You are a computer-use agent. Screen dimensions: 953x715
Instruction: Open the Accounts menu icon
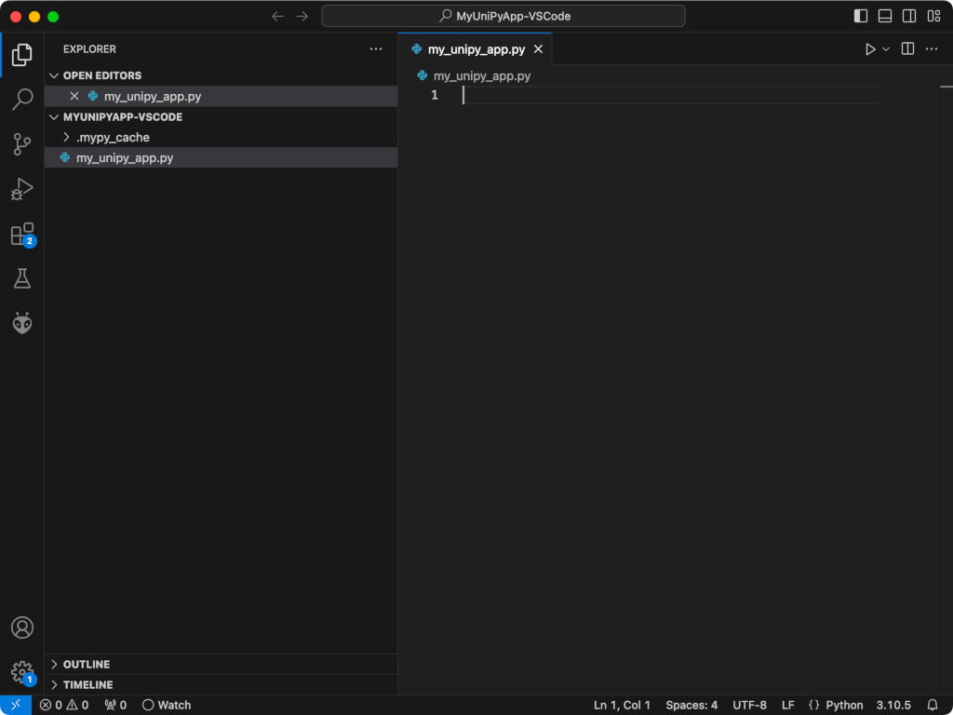coord(22,627)
